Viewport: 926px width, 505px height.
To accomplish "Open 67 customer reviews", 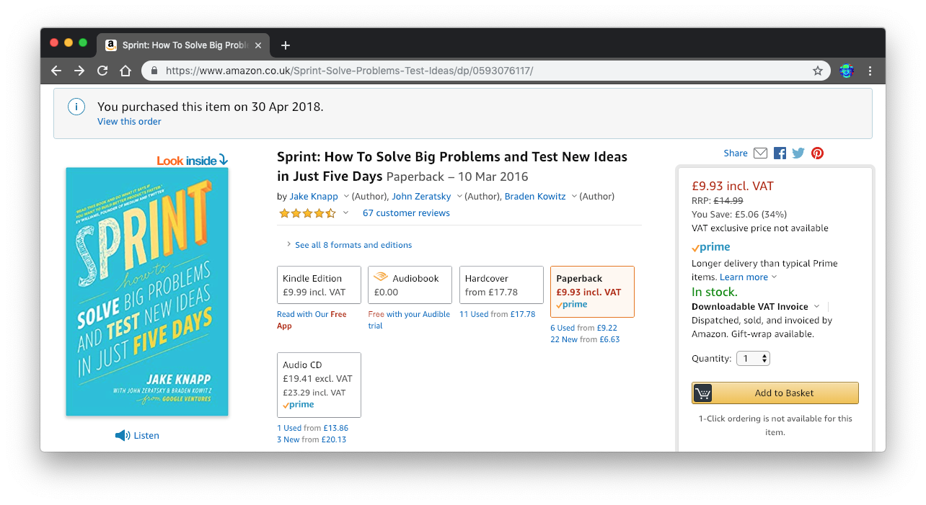I will [406, 213].
